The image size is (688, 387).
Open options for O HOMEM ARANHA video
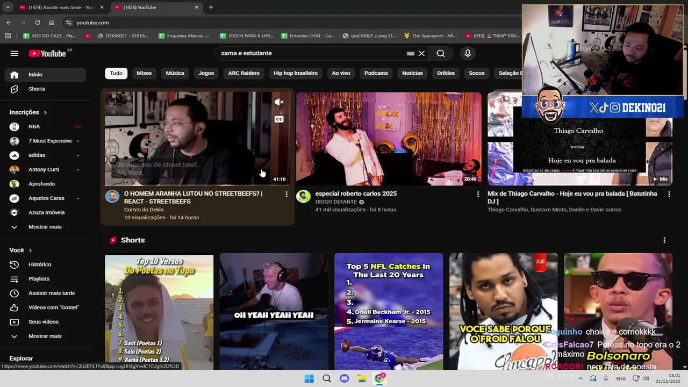click(286, 194)
